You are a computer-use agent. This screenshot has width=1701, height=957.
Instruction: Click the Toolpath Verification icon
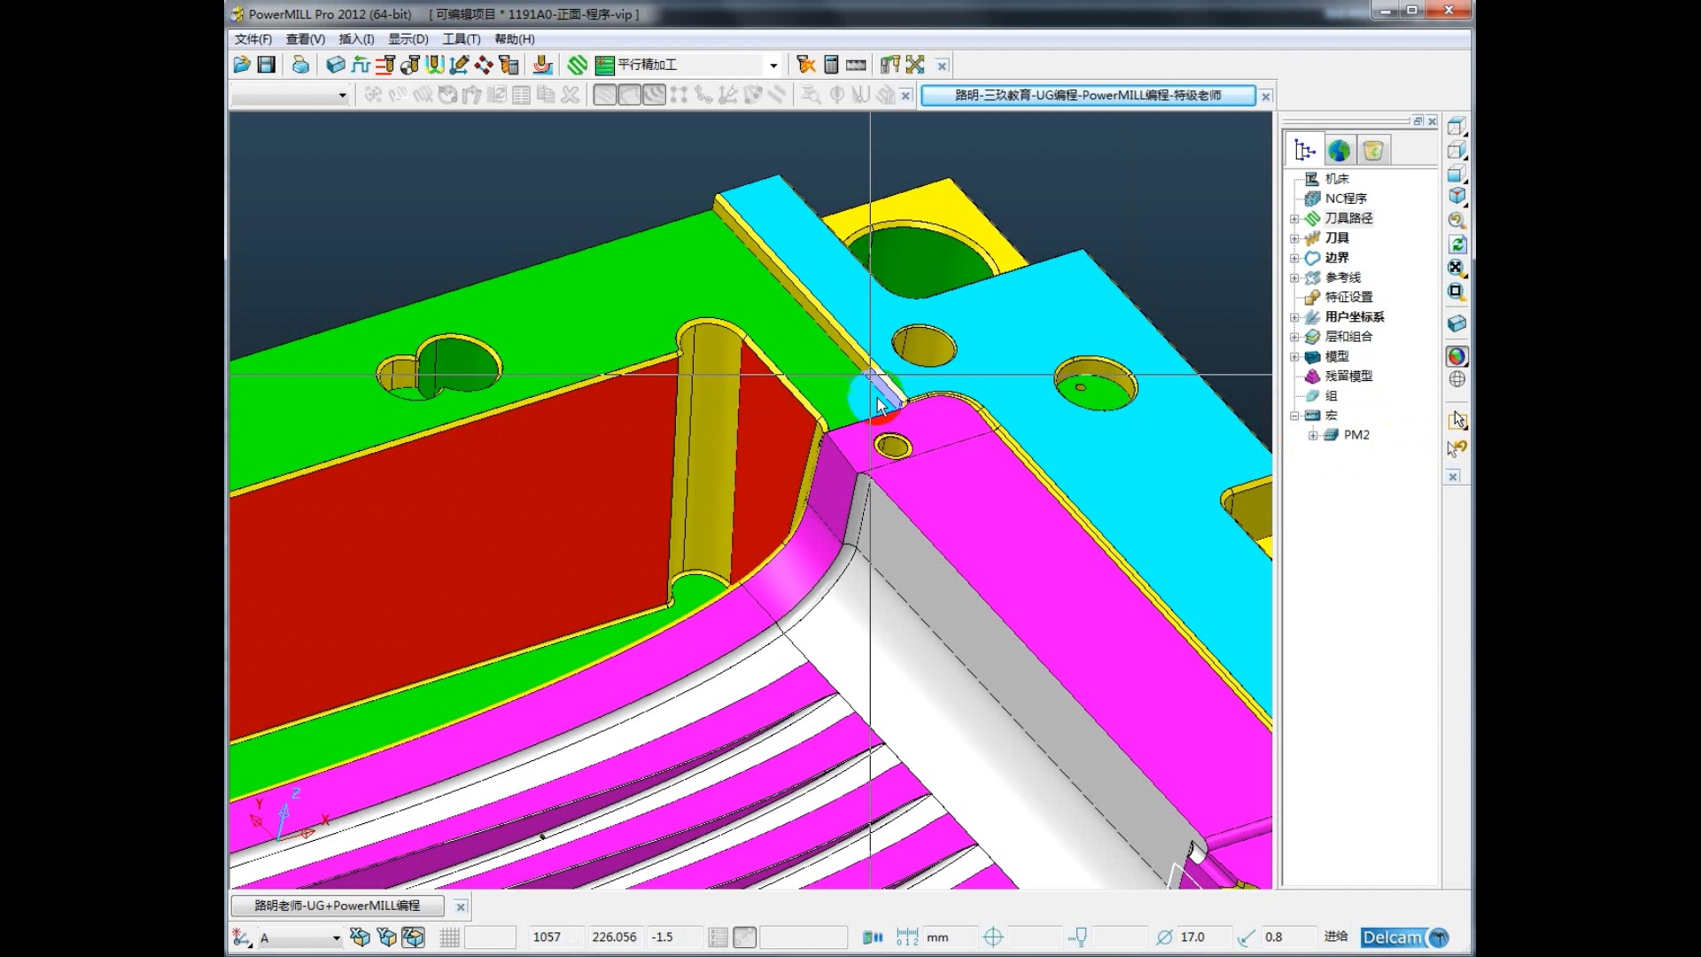coord(806,65)
